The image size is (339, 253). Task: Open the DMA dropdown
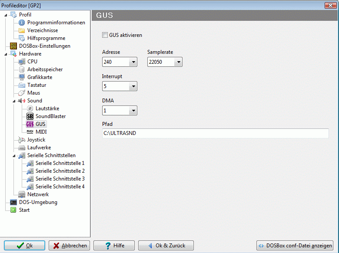(133, 111)
